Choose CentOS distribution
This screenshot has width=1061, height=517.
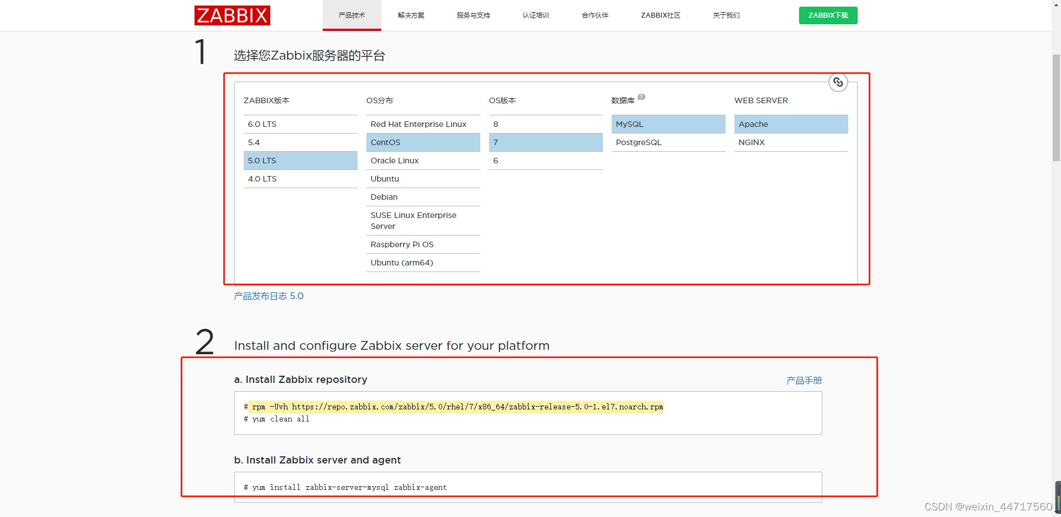click(423, 142)
